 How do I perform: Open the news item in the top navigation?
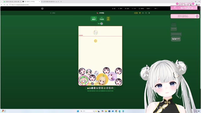134,8
